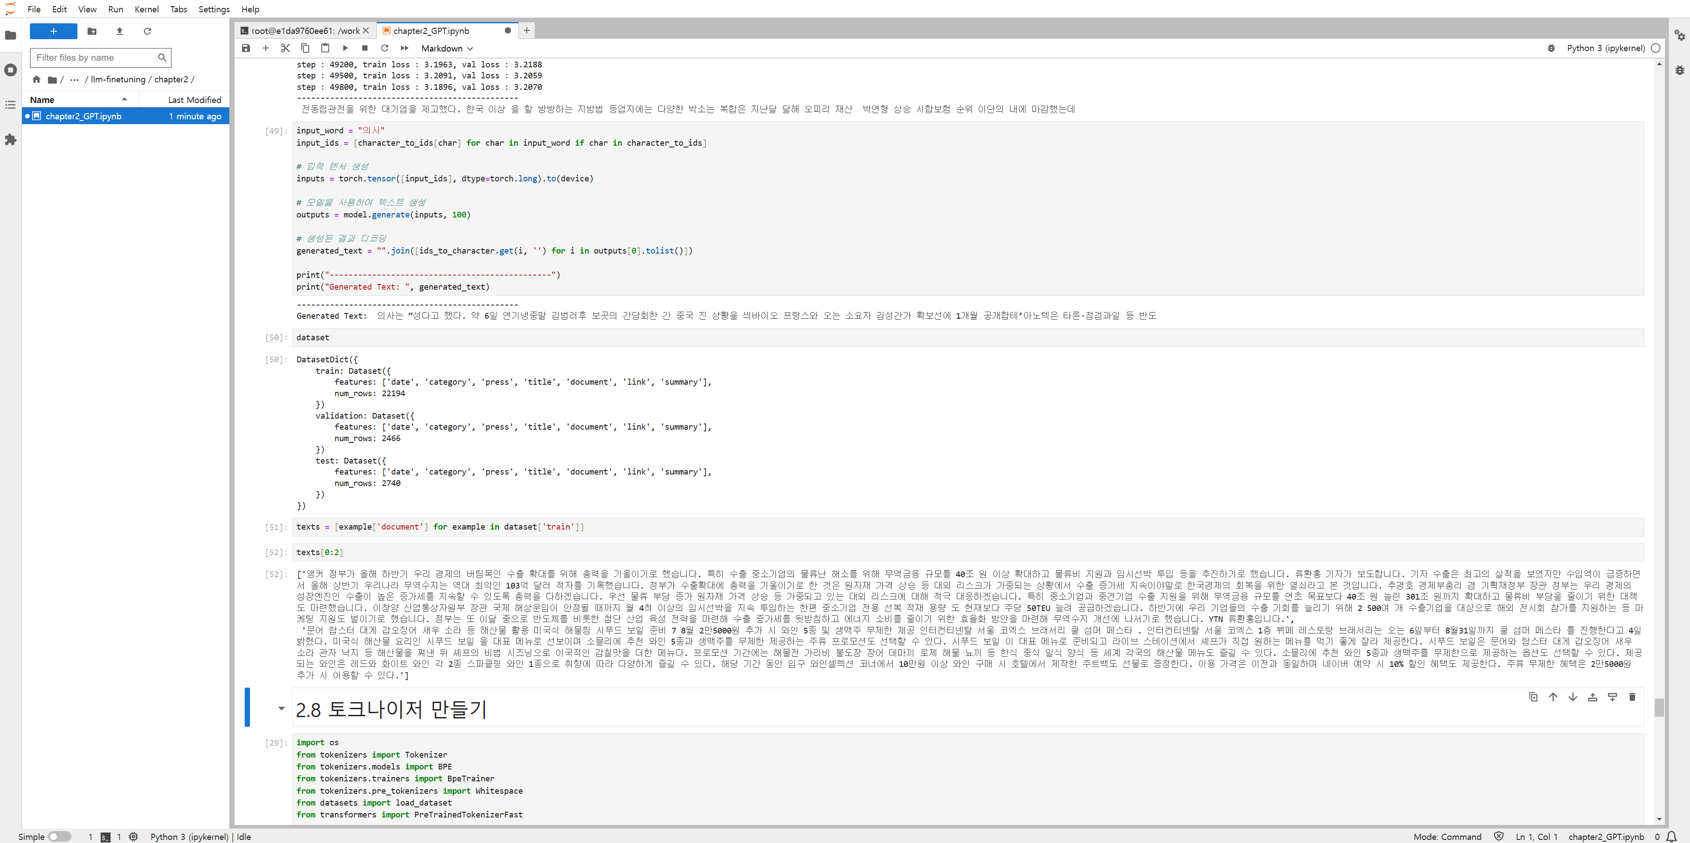Sort files by the Name column
1690x843 pixels.
click(43, 100)
